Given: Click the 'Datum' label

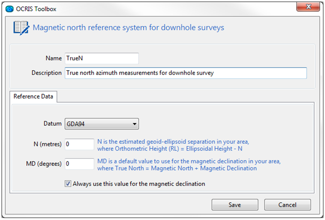Looking at the screenshot, I should [53, 124].
